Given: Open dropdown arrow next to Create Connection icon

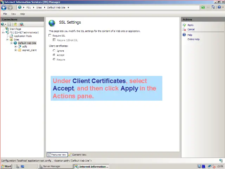Looking at the screenshot, I should (6, 24).
